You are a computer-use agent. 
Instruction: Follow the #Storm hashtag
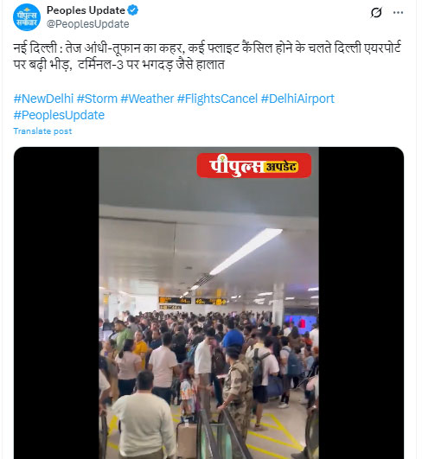(x=97, y=99)
